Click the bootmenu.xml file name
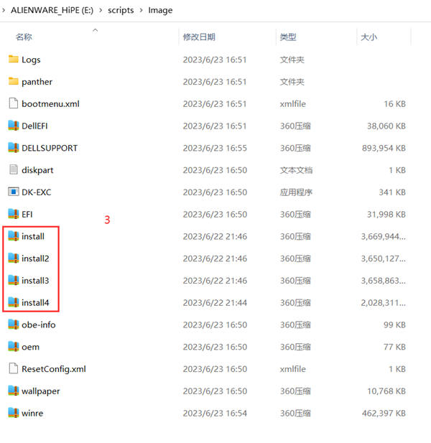Screen dimensions: 431x443 pyautogui.click(x=50, y=103)
